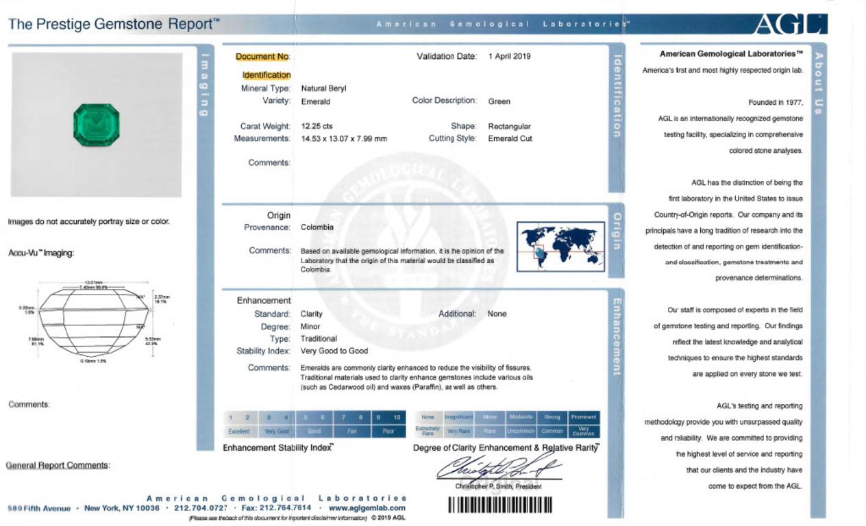Select the green emerald photo
Viewport: 866px width, 526px height.
[x=96, y=125]
